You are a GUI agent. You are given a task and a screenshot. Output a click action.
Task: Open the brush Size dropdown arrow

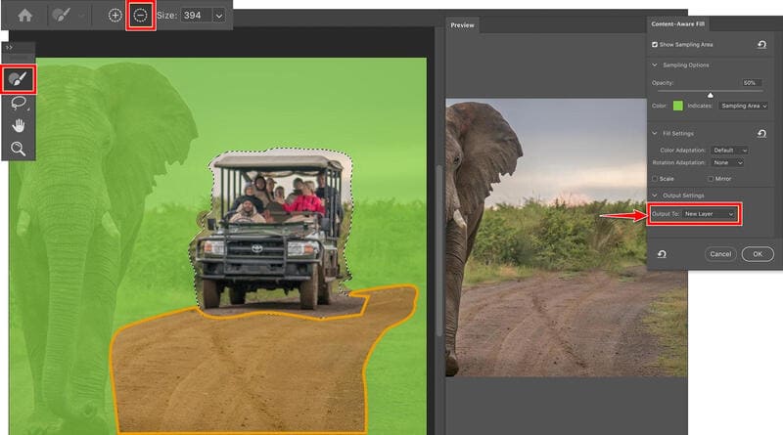pos(218,16)
